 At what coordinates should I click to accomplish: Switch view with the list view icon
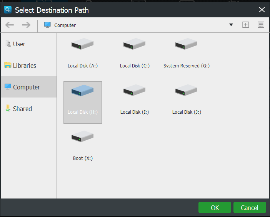coord(261,25)
